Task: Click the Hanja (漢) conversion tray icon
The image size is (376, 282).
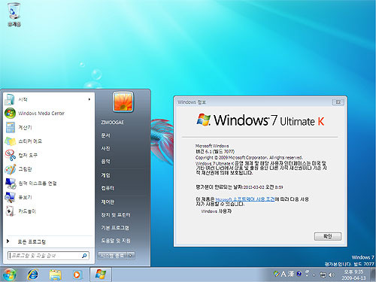Action: [x=291, y=274]
